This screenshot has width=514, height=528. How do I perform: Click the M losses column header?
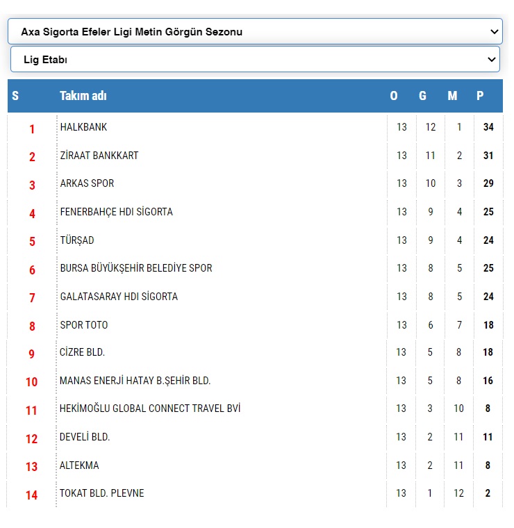[x=452, y=96]
